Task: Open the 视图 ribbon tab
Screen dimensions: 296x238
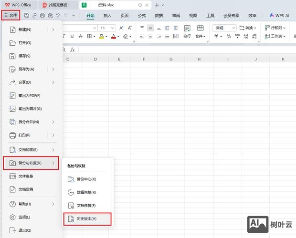Action: tap(193, 16)
